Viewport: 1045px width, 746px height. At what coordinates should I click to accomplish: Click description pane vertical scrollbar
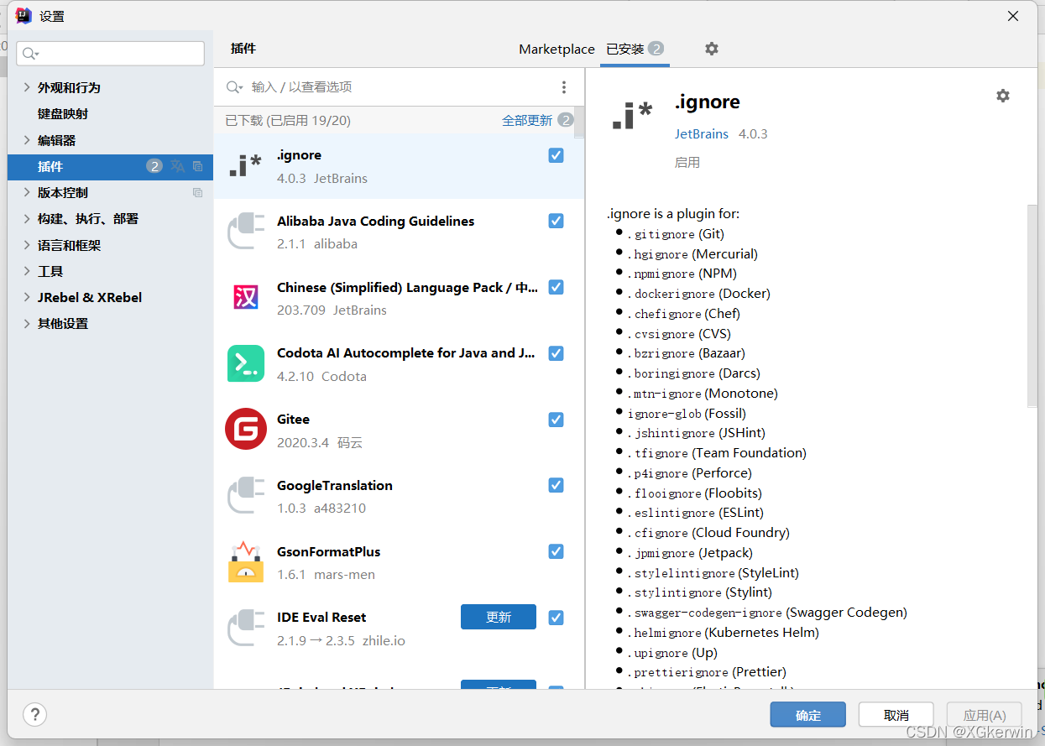click(x=1032, y=306)
